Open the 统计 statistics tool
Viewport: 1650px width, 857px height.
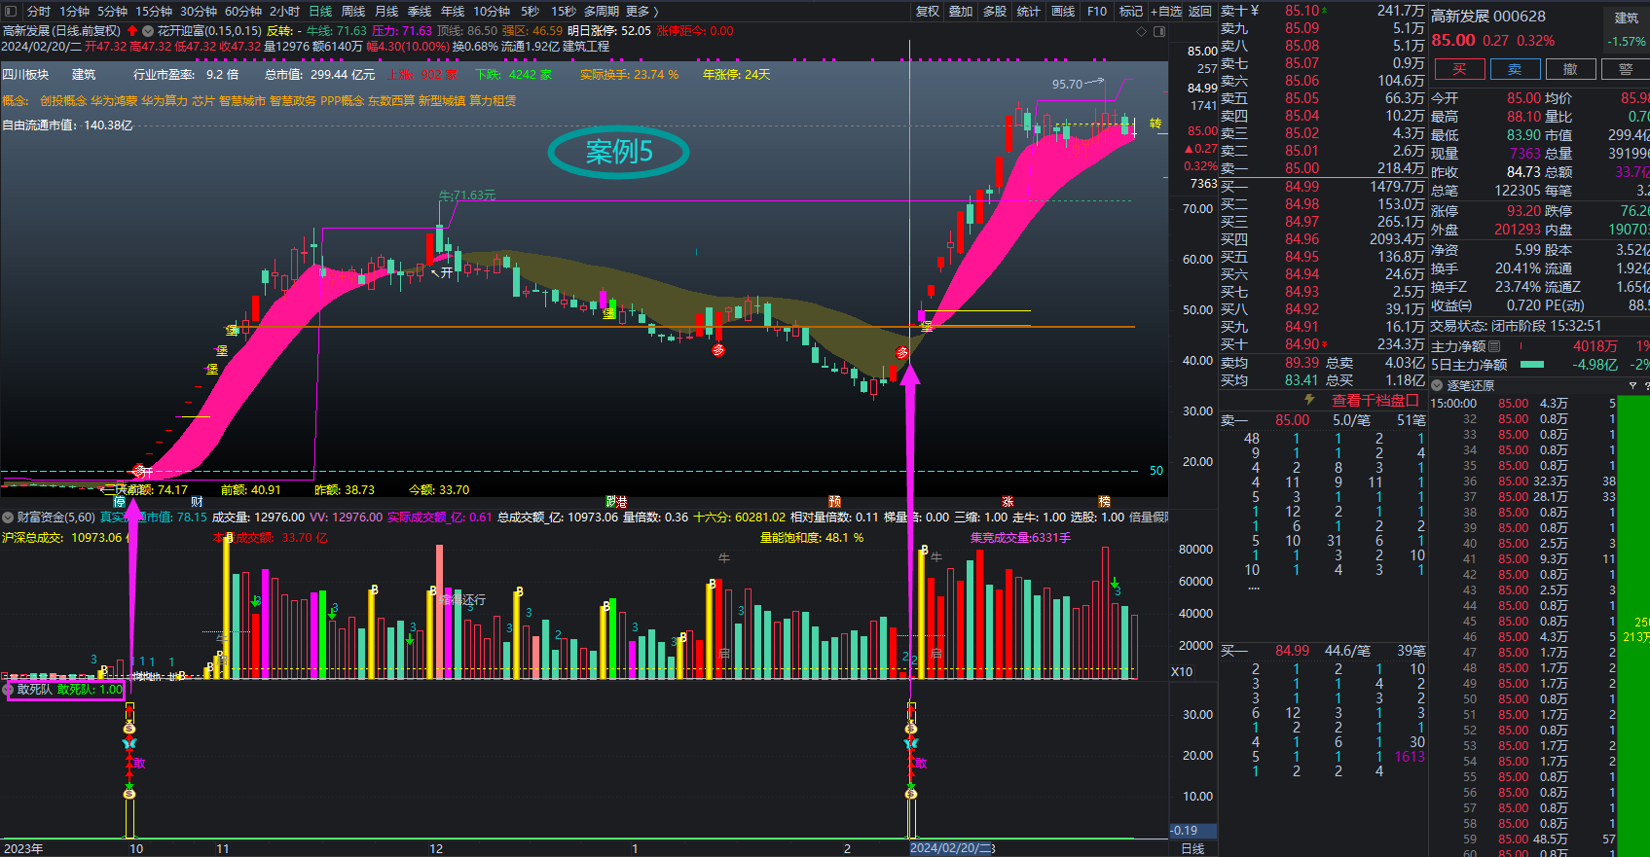click(1029, 12)
